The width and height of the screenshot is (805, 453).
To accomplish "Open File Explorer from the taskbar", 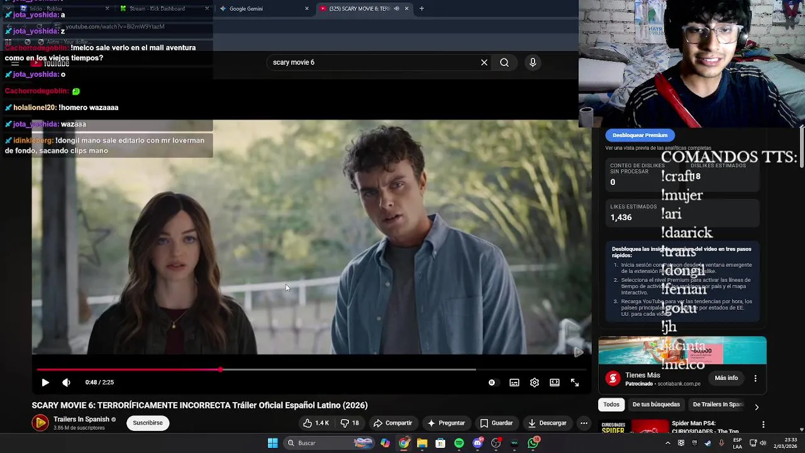I will (422, 443).
